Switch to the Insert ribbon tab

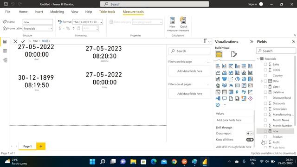pyautogui.click(x=39, y=12)
